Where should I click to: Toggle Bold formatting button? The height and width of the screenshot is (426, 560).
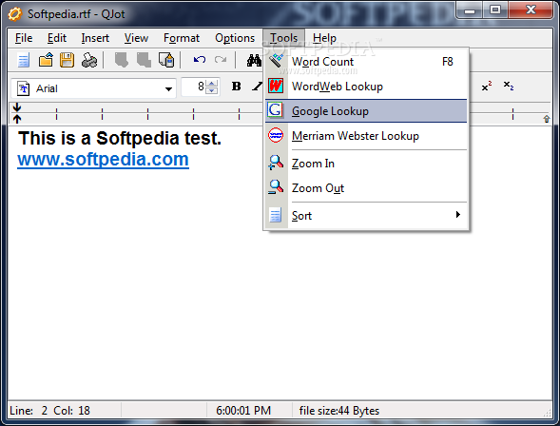(236, 87)
